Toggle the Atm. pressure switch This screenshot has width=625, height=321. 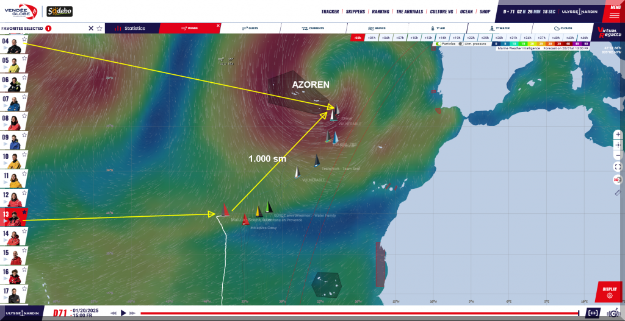(461, 44)
